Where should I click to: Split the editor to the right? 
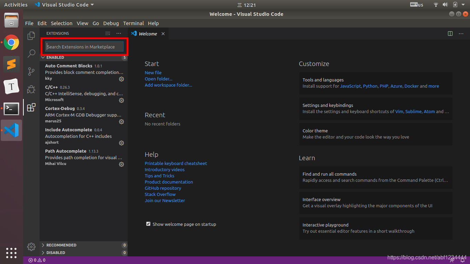450,34
